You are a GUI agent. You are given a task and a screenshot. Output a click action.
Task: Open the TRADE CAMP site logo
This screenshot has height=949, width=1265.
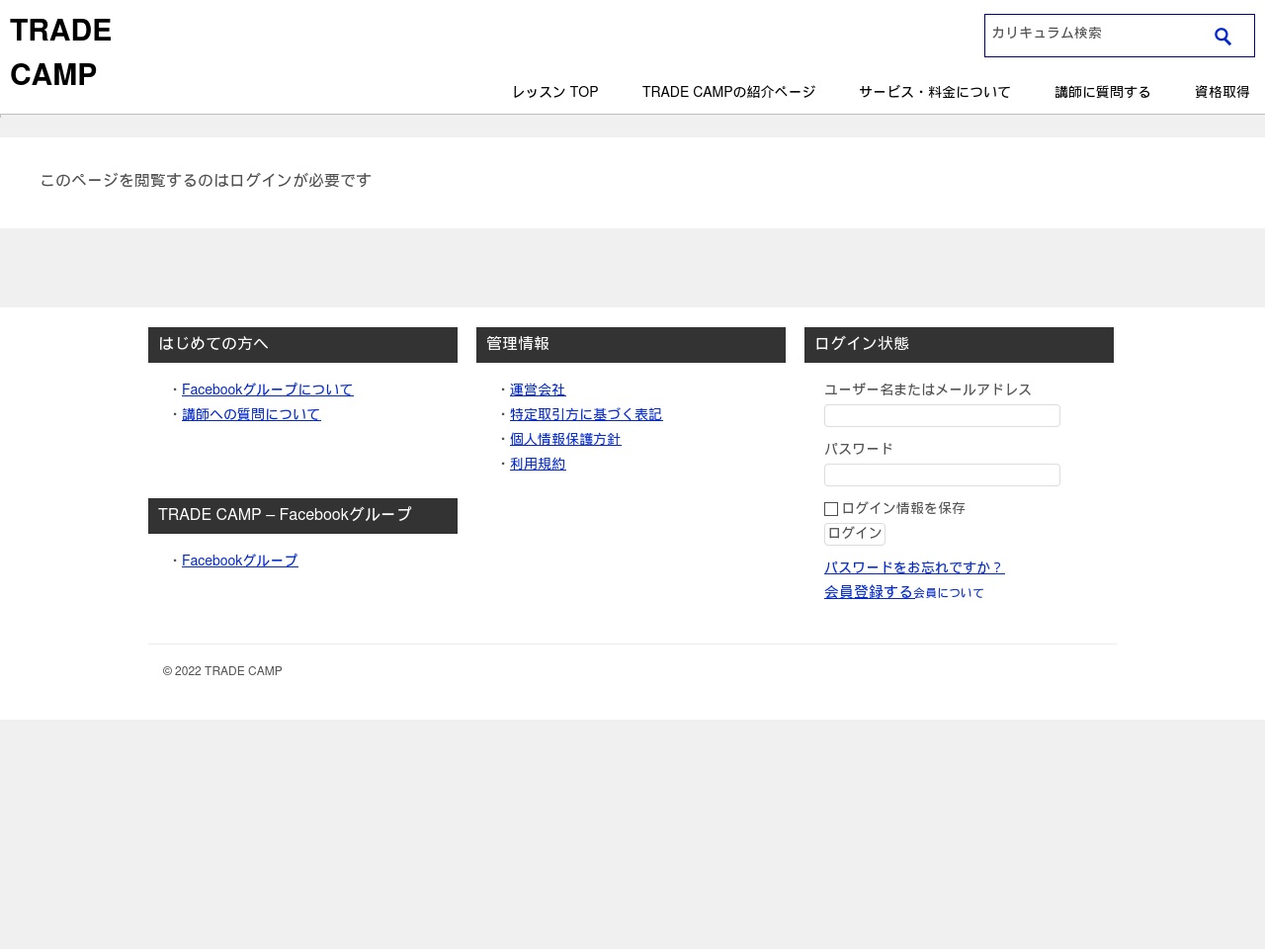60,52
